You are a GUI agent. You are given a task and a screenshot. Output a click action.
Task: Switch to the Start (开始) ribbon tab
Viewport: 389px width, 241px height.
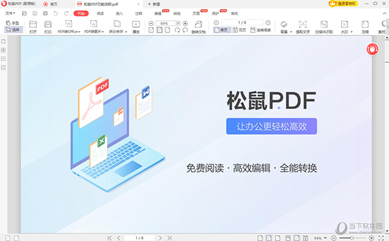point(81,14)
